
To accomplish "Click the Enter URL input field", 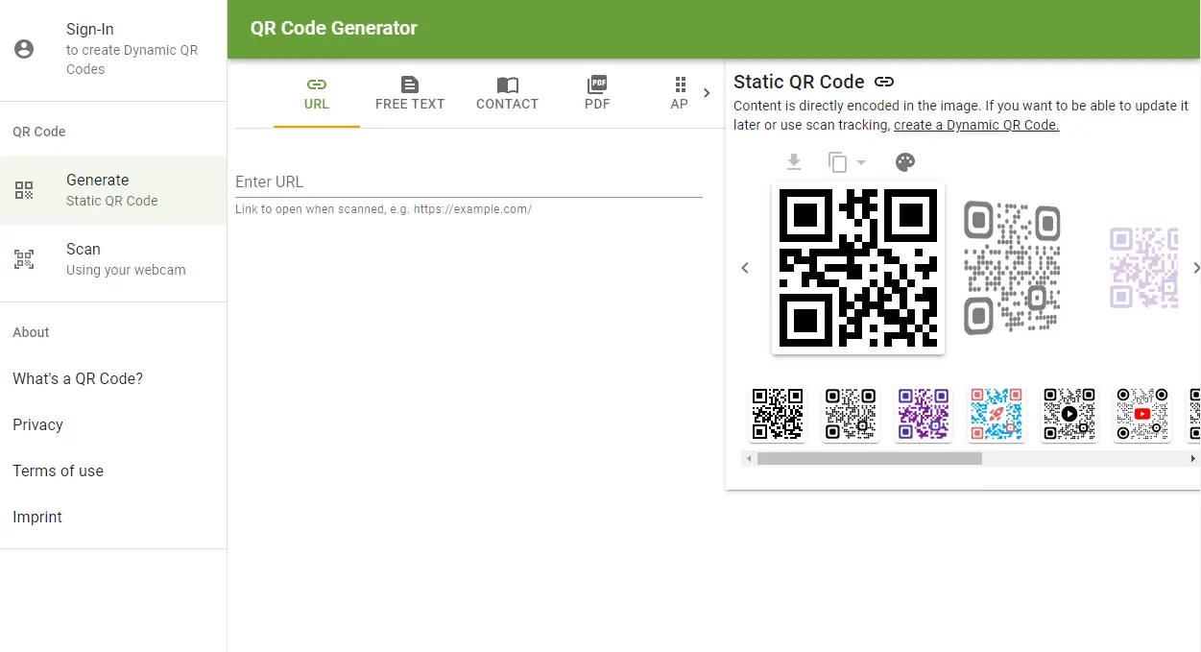I will 468,181.
